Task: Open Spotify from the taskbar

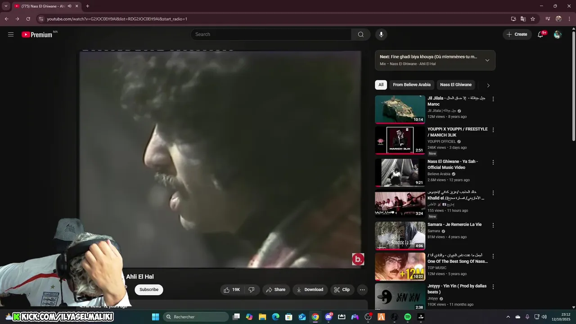Action: click(x=408, y=317)
